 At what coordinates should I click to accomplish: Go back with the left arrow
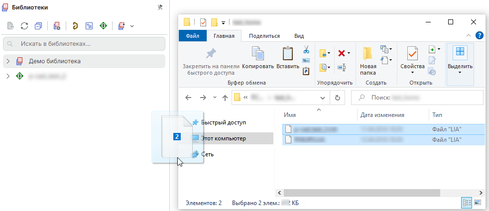click(188, 98)
